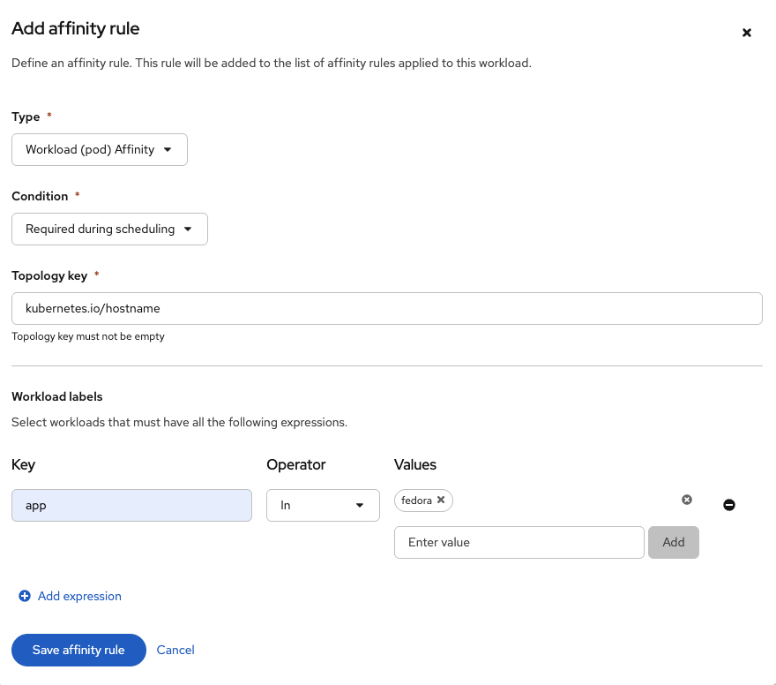Click the Enter value text box
776x685 pixels.
coord(519,543)
